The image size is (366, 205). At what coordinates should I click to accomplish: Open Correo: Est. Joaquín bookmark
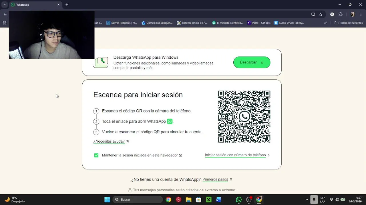coord(157,23)
